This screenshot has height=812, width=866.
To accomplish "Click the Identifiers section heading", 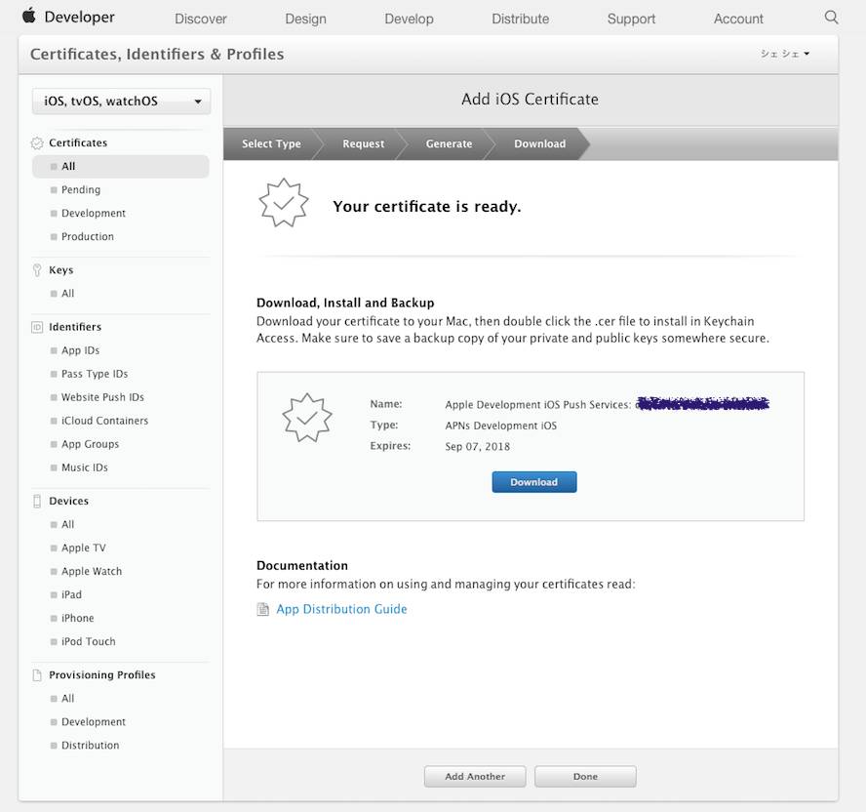I will [75, 327].
